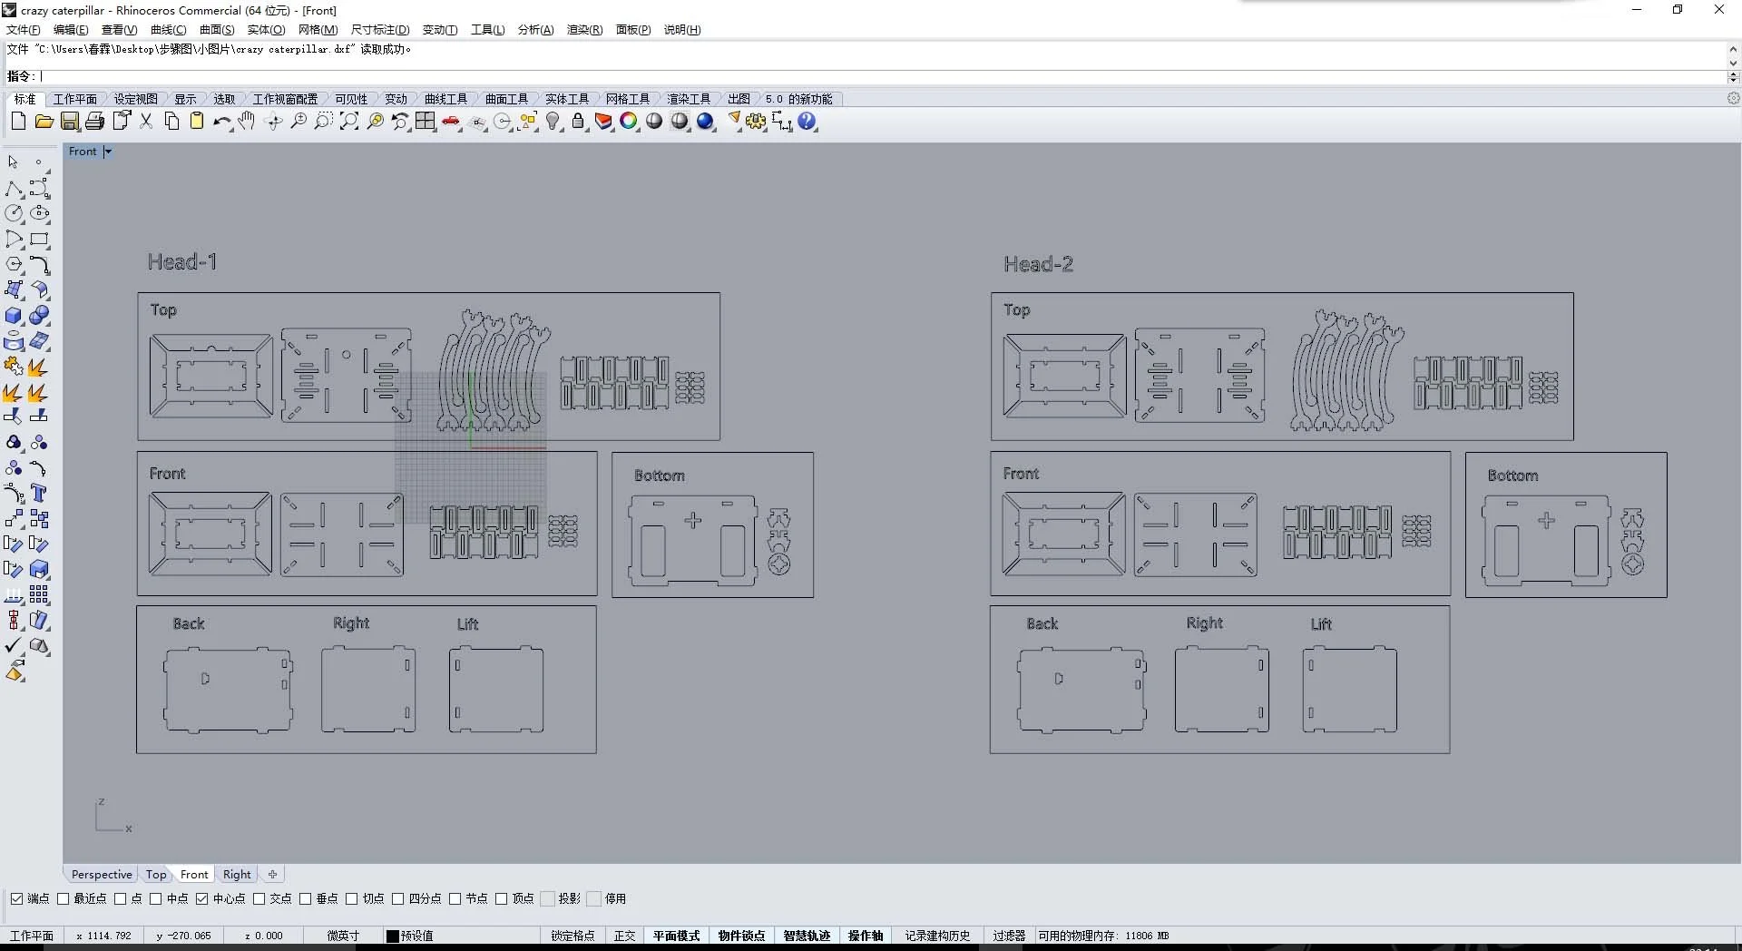Click the Zoom selected icon

(x=375, y=121)
